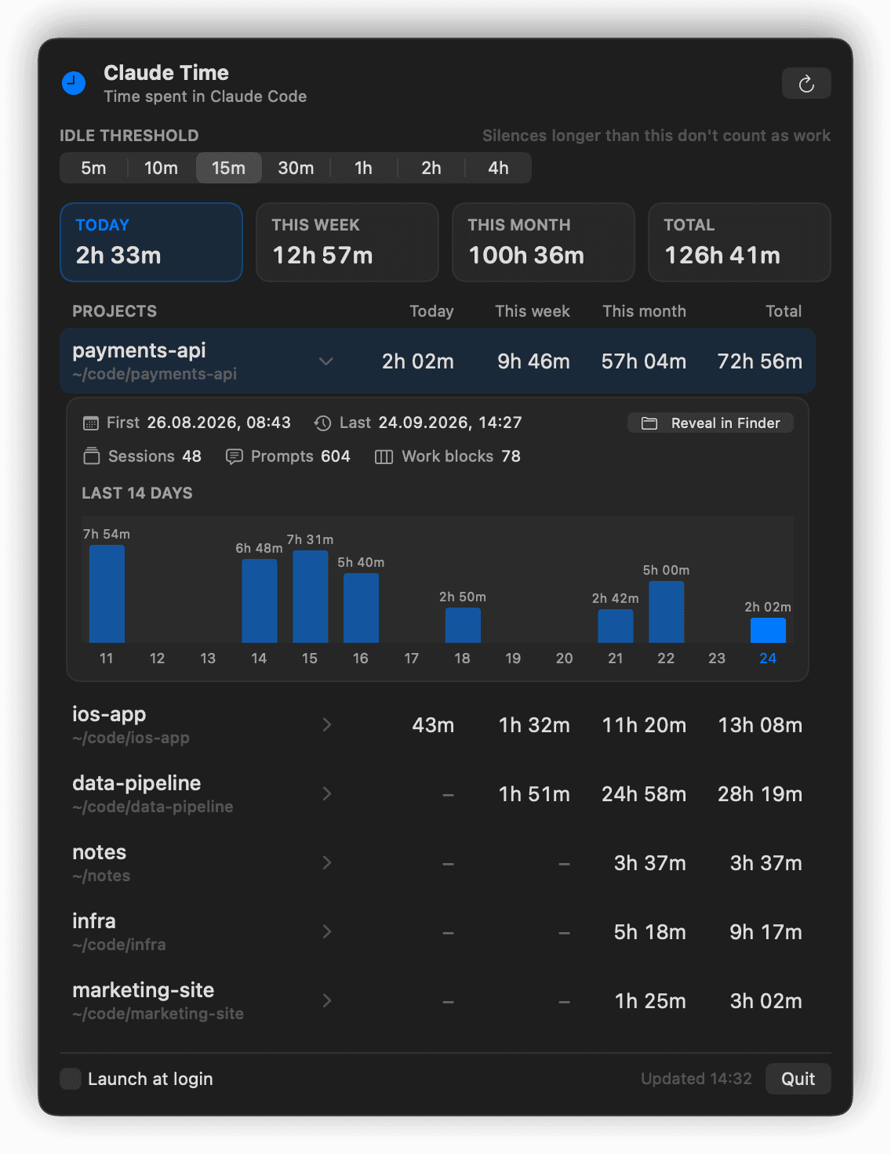Click the '~/code/payments-api' path text
Screen dimensions: 891x1154
pyautogui.click(x=155, y=374)
